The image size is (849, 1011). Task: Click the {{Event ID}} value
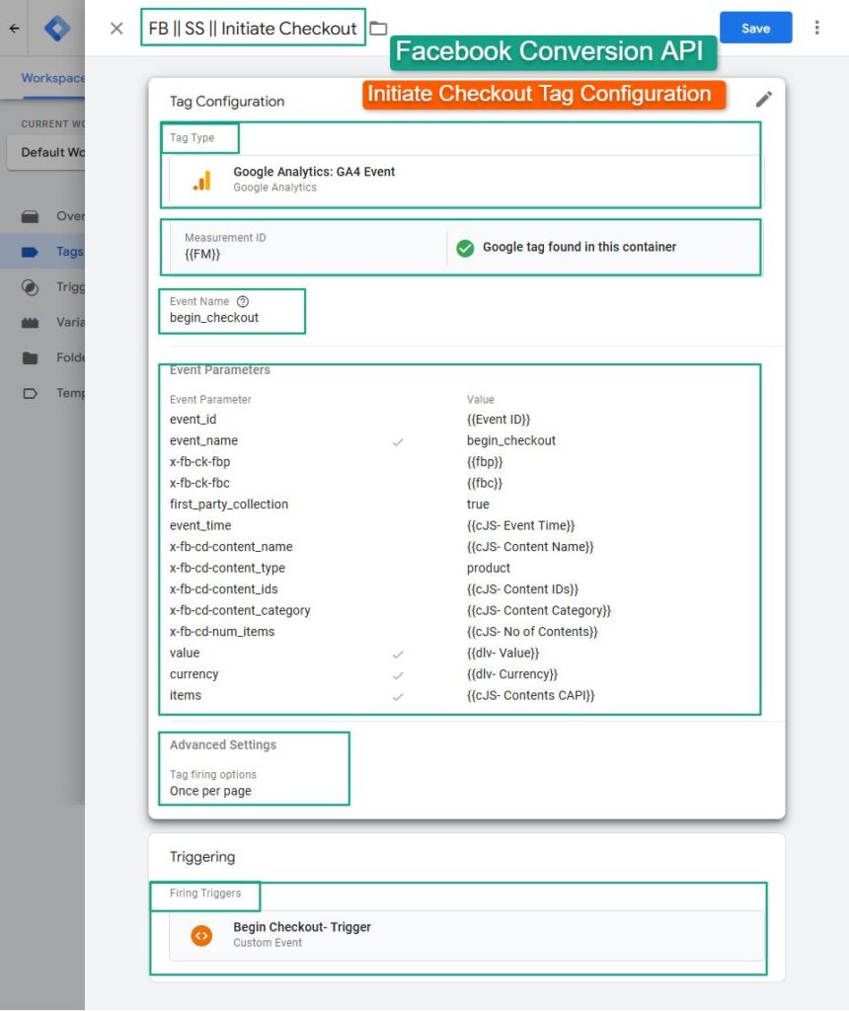[499, 419]
